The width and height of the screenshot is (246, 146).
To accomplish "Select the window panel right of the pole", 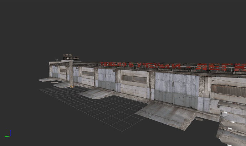I will point(88,74).
